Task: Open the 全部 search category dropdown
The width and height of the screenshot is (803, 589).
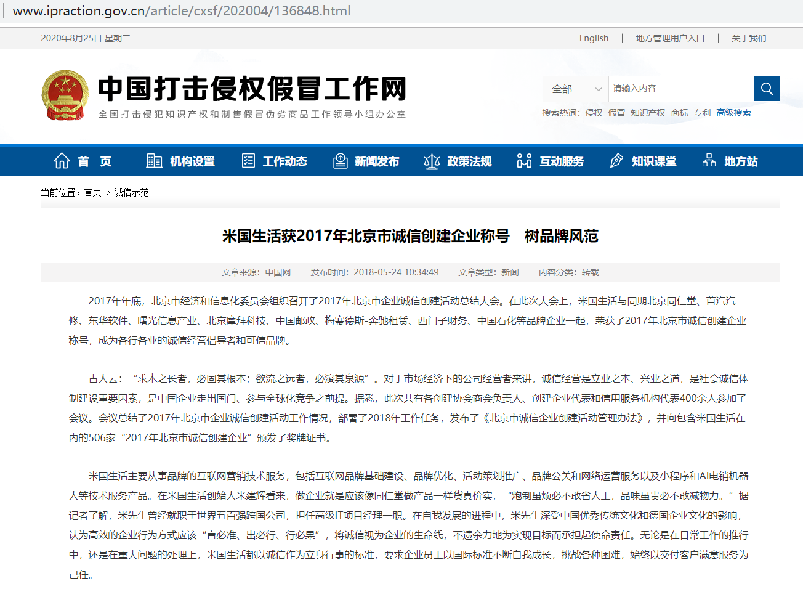Action: click(x=576, y=89)
